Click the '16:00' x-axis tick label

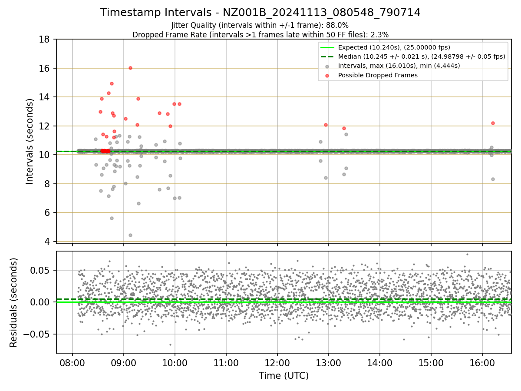pyautogui.click(x=482, y=363)
